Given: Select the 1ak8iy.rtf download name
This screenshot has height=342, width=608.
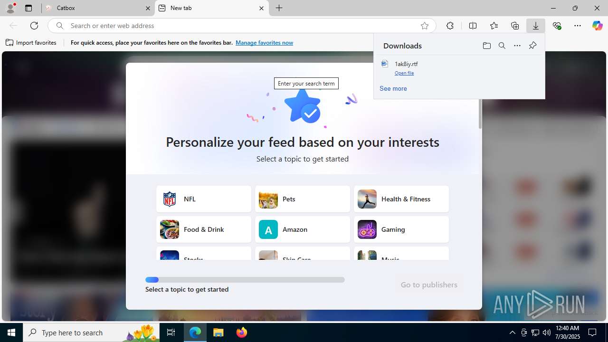Looking at the screenshot, I should [406, 64].
